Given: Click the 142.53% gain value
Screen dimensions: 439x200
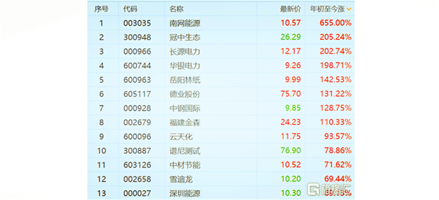Looking at the screenshot, I should (336, 80).
